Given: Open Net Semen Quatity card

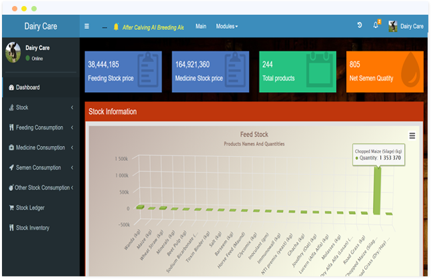Looking at the screenshot, I should click(385, 71).
